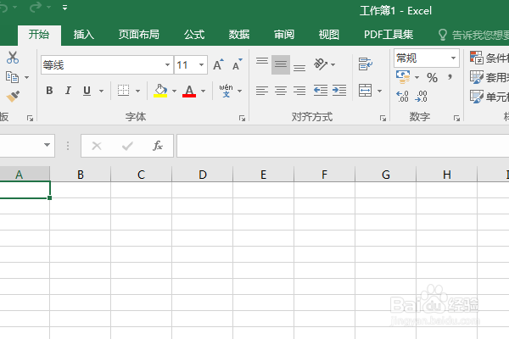Open the Name Box dropdown arrow
This screenshot has height=339, width=509.
(x=47, y=145)
